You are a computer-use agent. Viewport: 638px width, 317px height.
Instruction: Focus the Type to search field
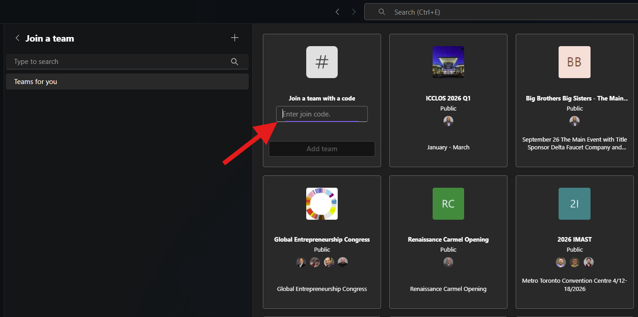119,62
